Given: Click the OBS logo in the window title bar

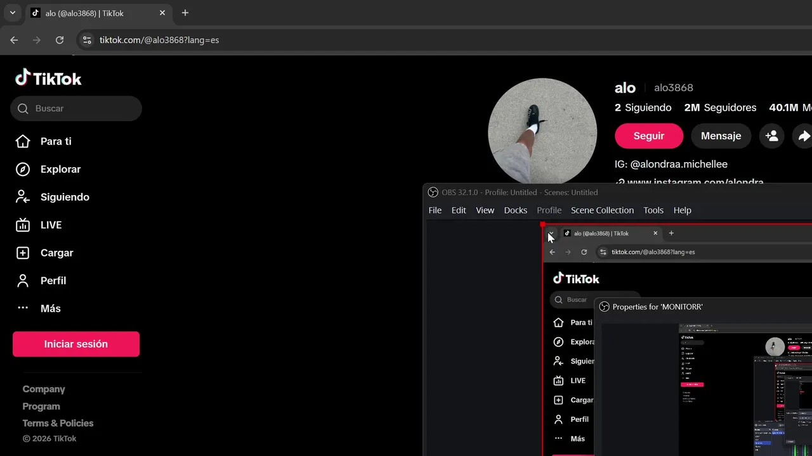Looking at the screenshot, I should click(x=433, y=192).
